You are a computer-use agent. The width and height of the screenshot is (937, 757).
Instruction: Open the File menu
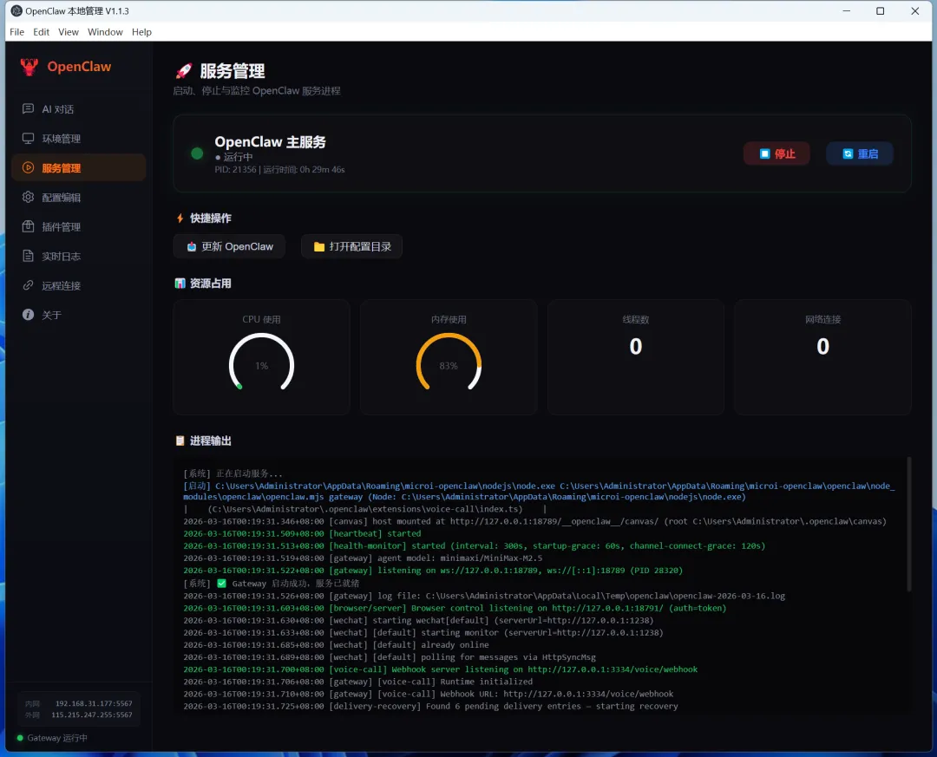pyautogui.click(x=16, y=32)
